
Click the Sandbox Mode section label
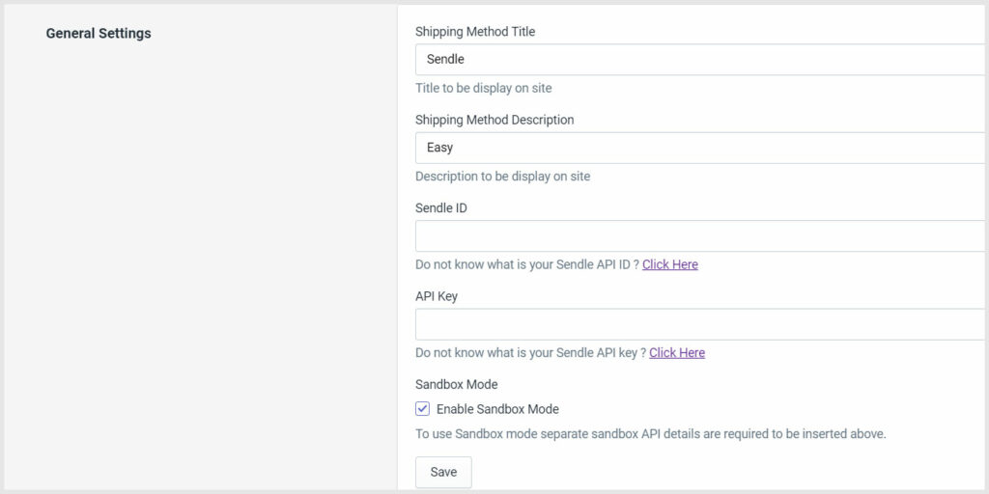457,384
